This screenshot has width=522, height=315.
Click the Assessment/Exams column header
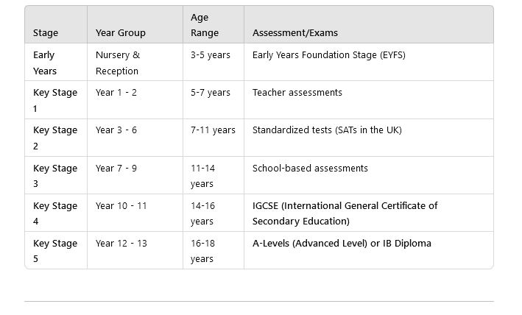point(369,24)
